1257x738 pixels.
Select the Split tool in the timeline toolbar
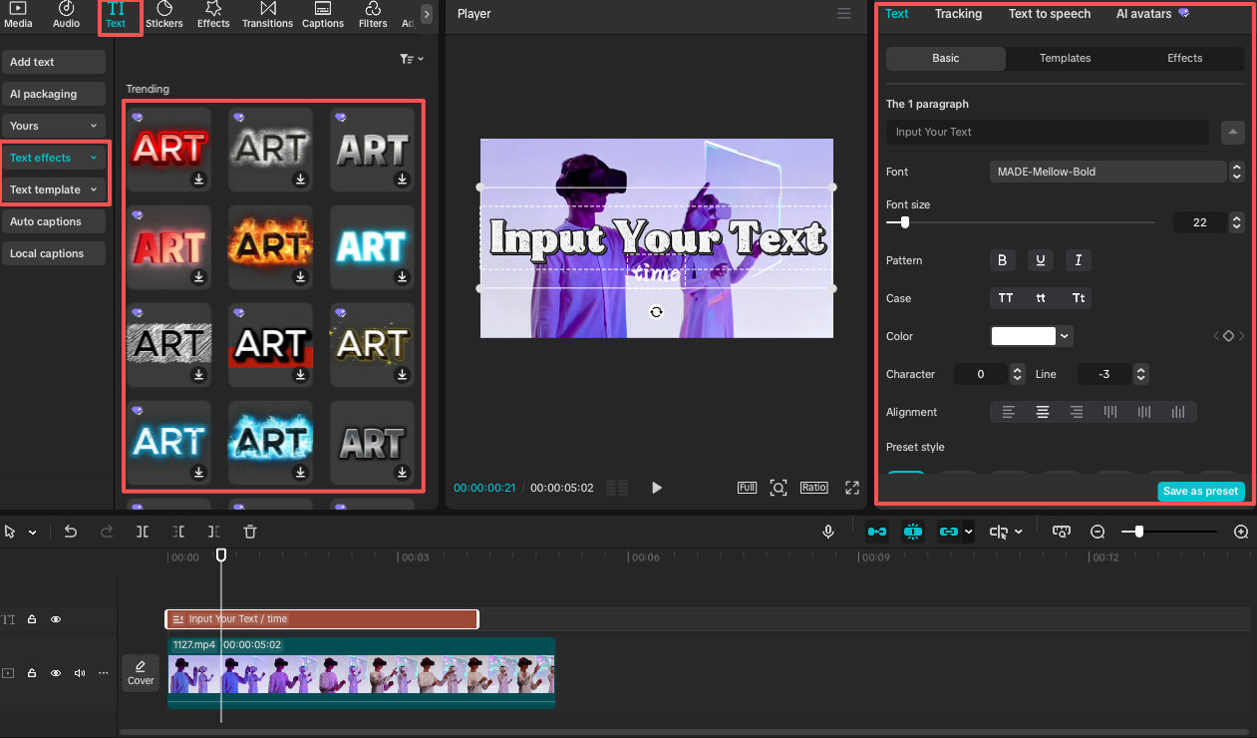[142, 532]
